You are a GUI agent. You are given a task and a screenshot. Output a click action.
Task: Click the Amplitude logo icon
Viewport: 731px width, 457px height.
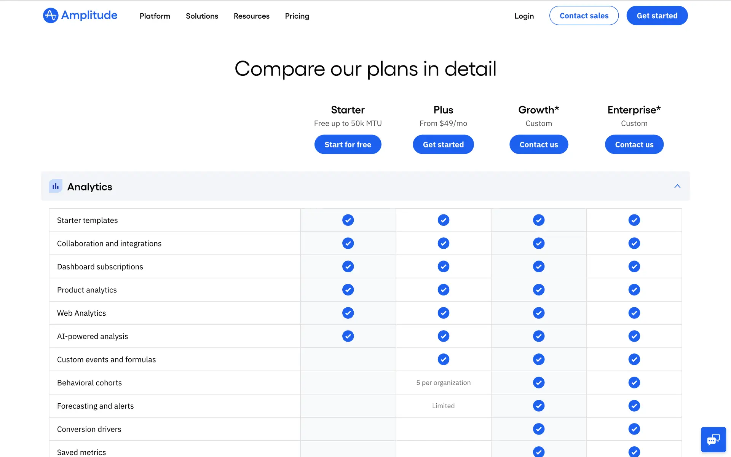(x=51, y=16)
